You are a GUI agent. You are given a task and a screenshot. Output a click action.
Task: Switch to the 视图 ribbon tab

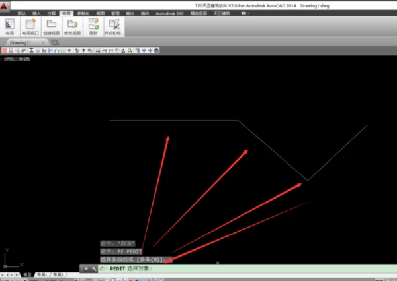(x=101, y=13)
